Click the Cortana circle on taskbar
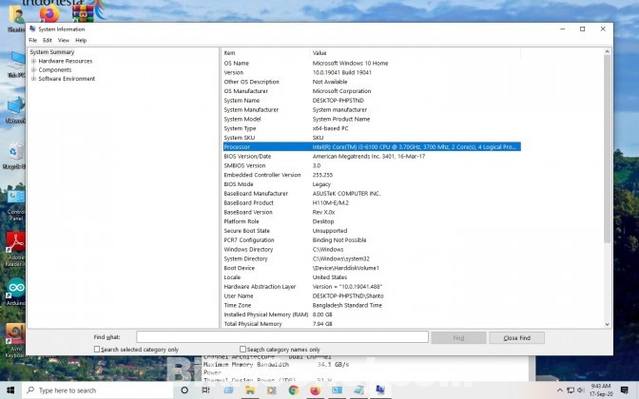This screenshot has height=399, width=639. (184, 390)
